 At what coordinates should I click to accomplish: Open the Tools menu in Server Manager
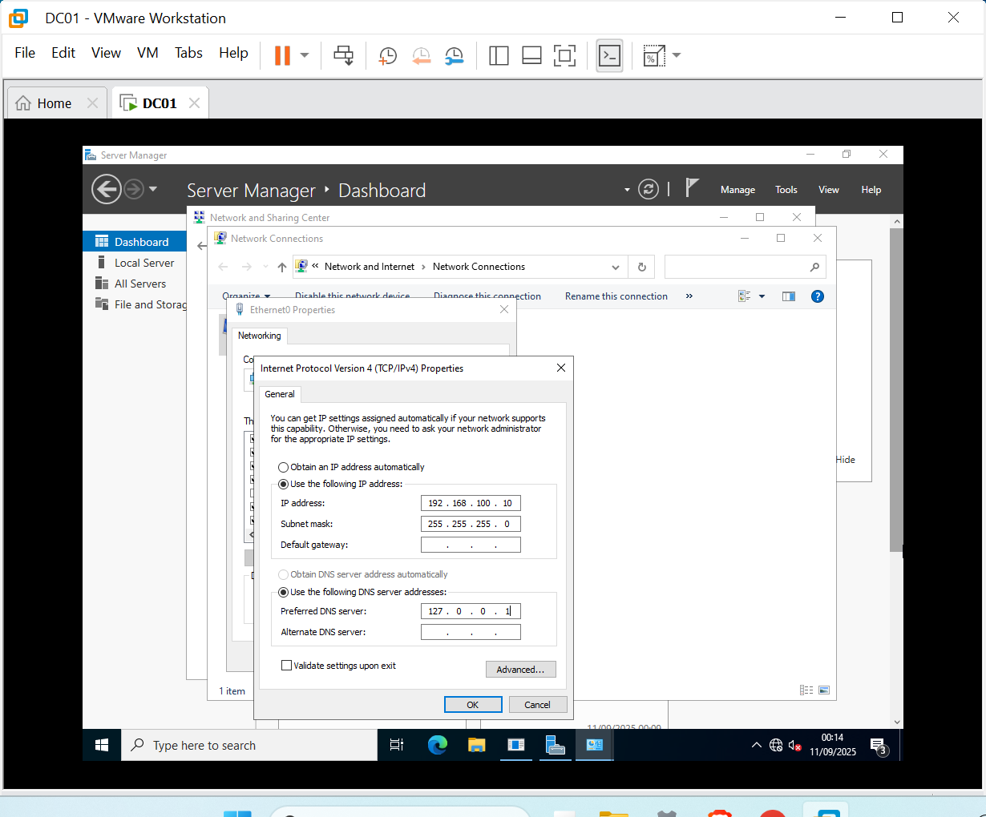pyautogui.click(x=786, y=190)
